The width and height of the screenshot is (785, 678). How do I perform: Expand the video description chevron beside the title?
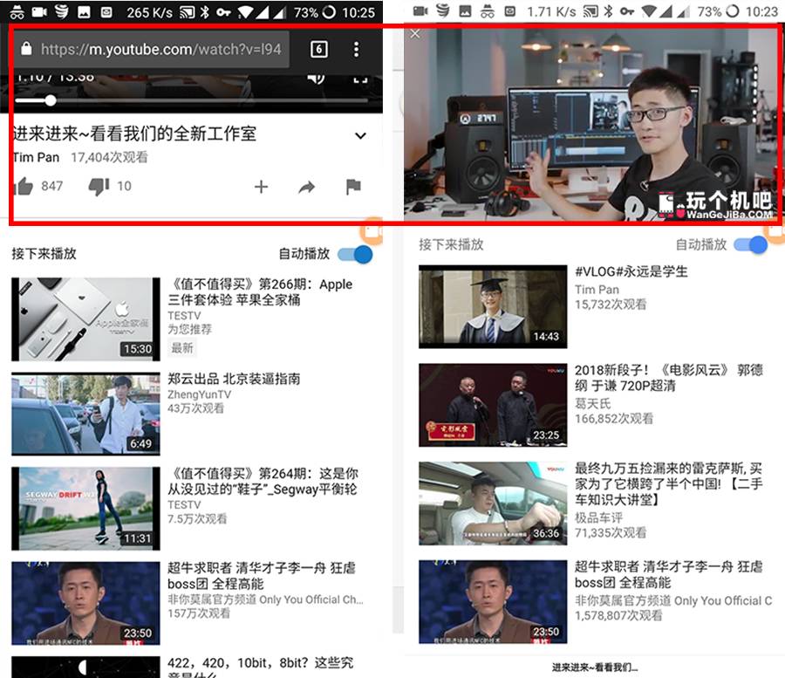pyautogui.click(x=360, y=135)
